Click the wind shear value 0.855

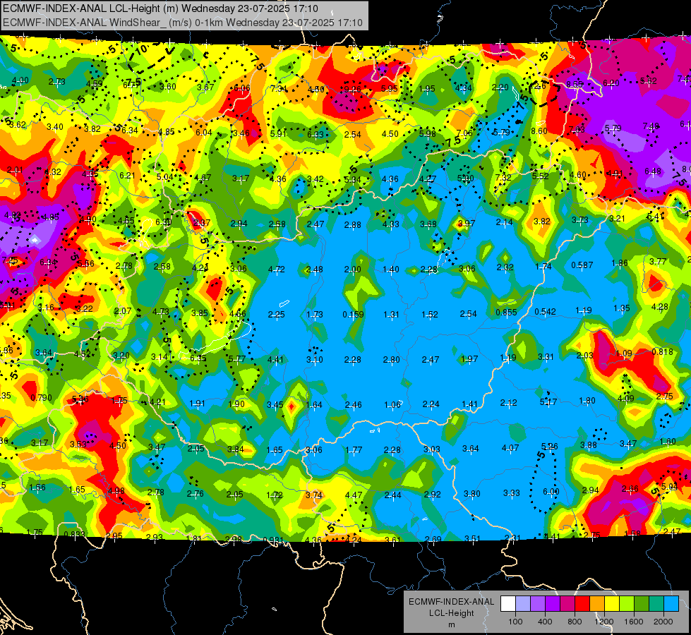pos(506,313)
